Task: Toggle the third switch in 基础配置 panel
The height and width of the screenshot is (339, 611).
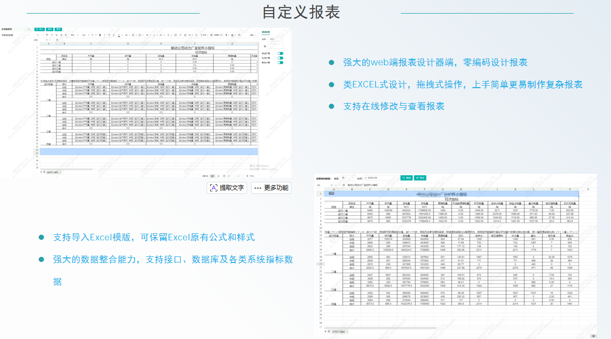Action: [280, 63]
